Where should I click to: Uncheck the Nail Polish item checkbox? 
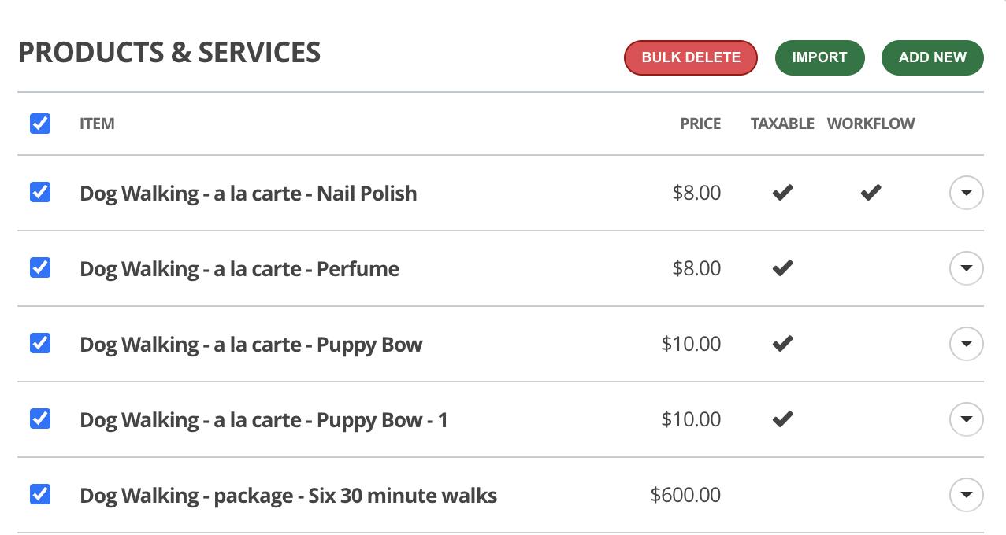click(40, 193)
